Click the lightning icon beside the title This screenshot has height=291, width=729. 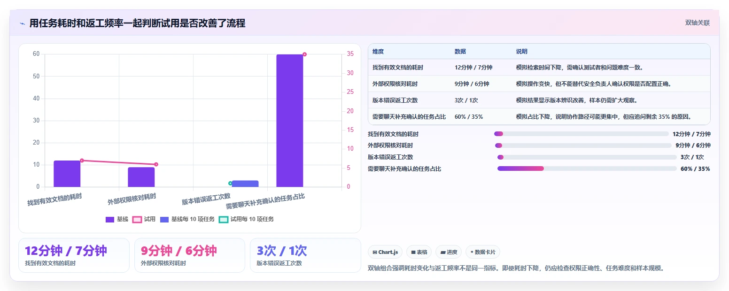(x=22, y=23)
